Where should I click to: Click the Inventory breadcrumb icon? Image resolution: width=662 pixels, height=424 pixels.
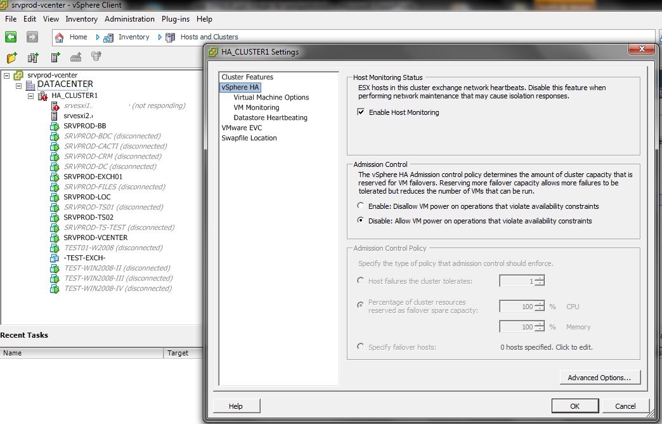[x=108, y=37]
